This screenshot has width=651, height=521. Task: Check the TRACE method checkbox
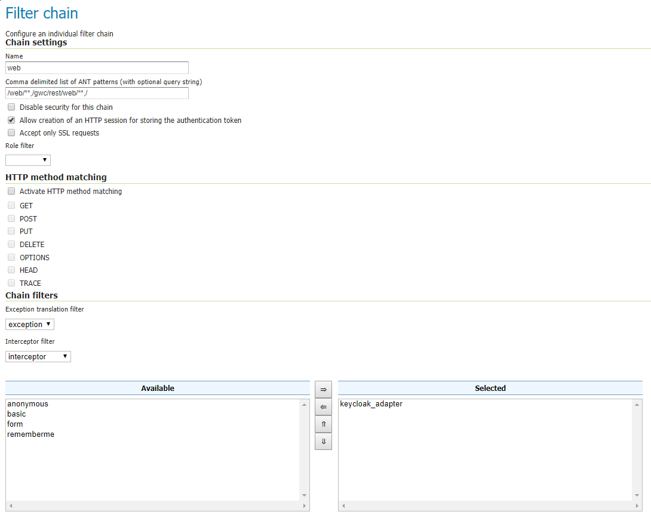pos(11,282)
